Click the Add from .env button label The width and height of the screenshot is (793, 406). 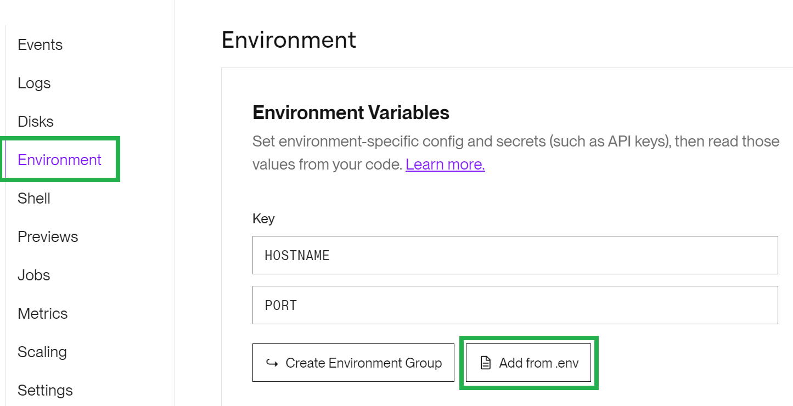pyautogui.click(x=538, y=363)
